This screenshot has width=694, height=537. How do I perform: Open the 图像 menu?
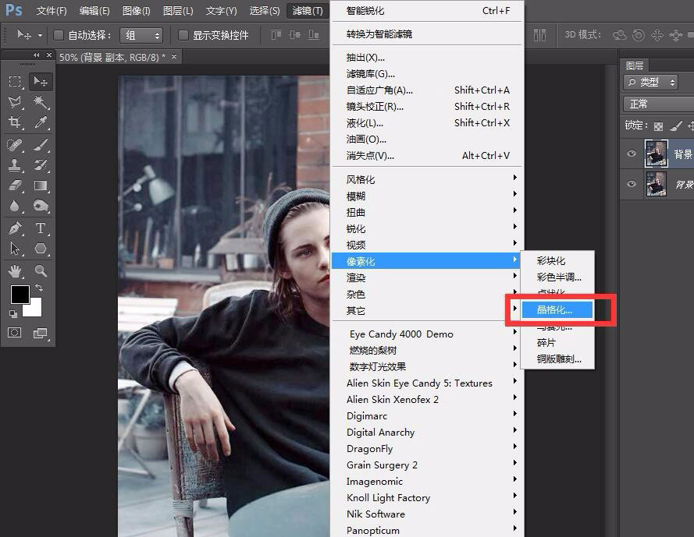[137, 11]
